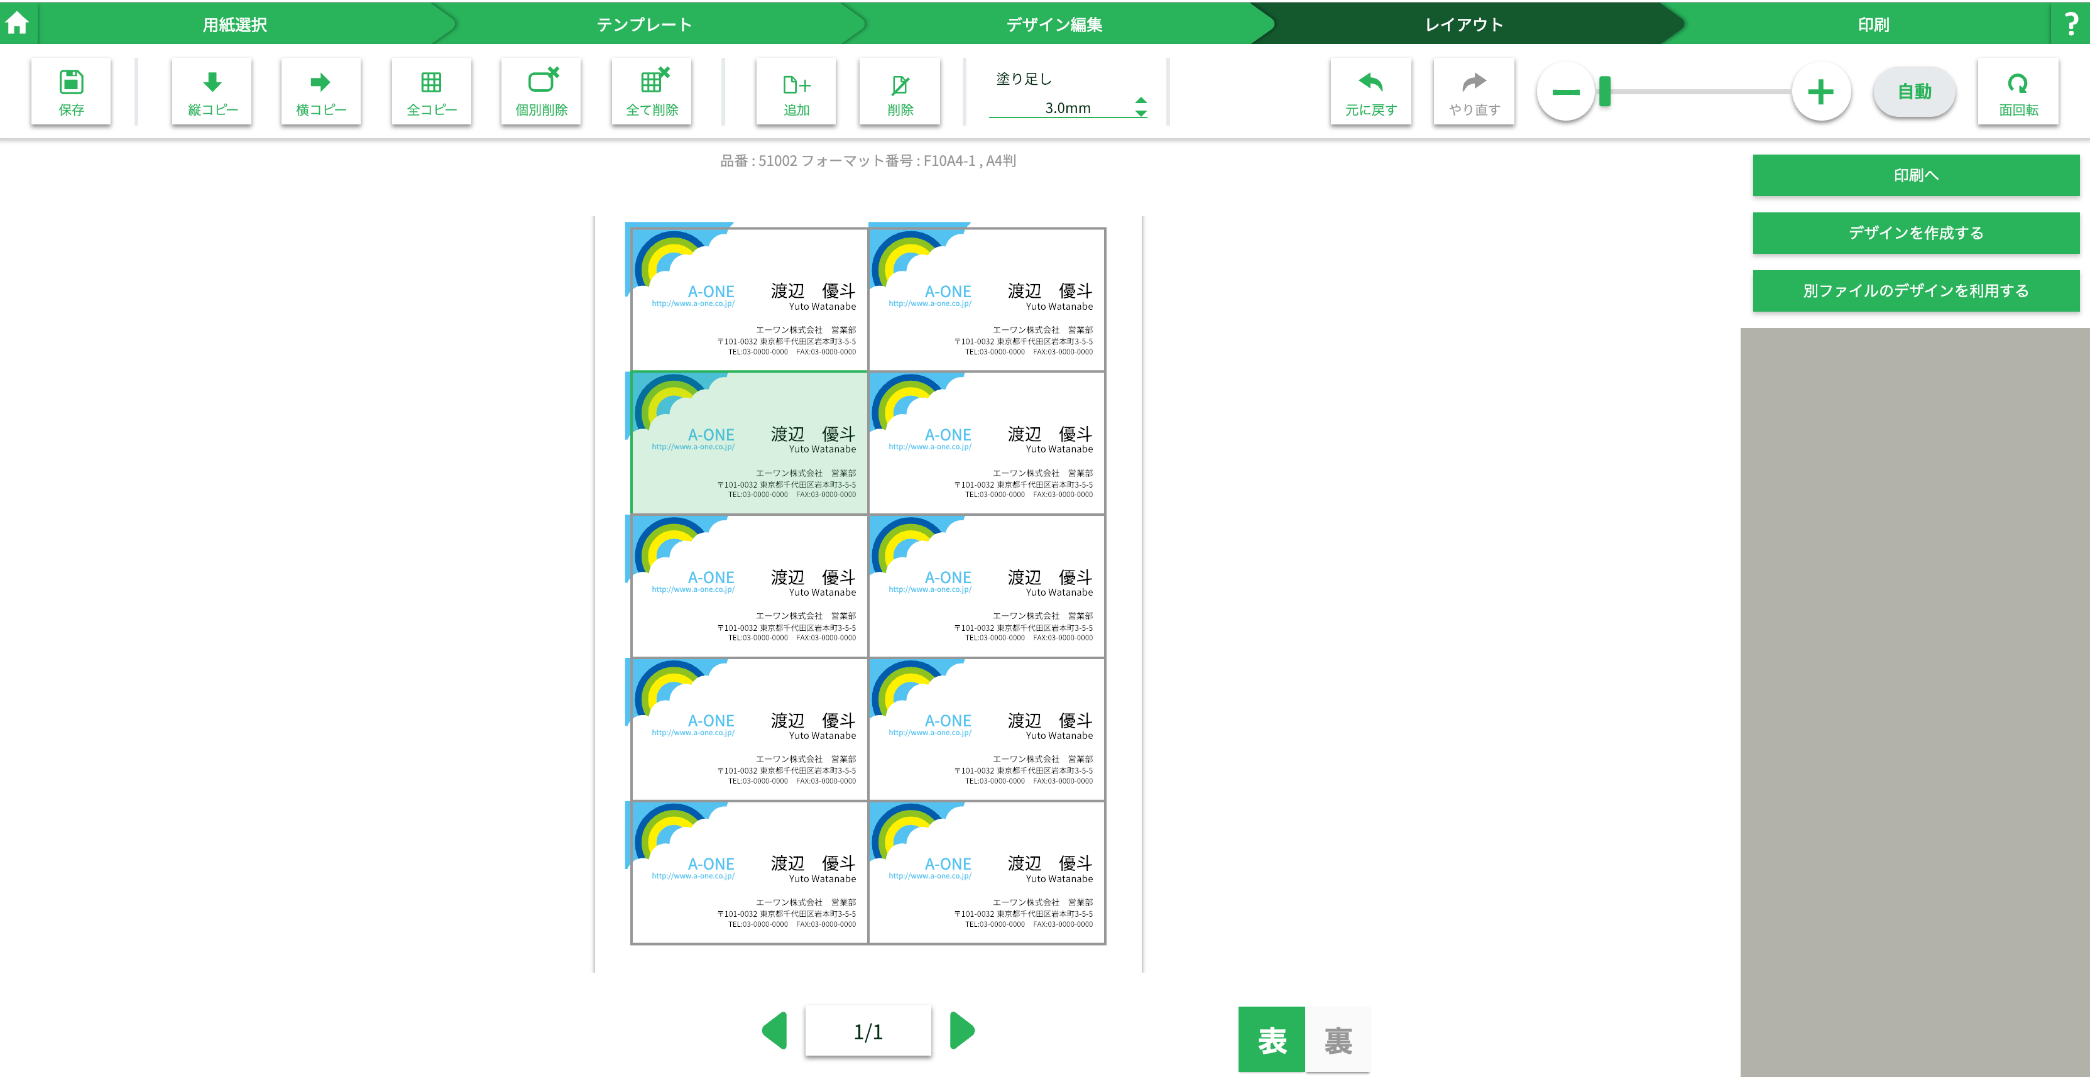Viewport: 2090px width, 1077px height.
Task: Go to the previous page arrow
Action: (775, 1031)
